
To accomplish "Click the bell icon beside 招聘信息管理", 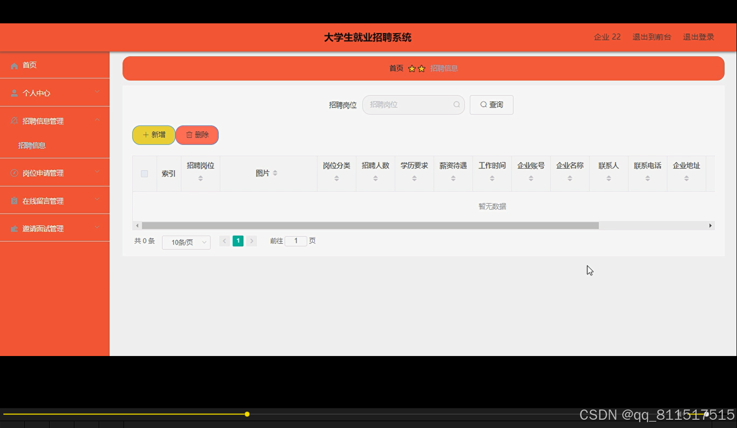I will coord(14,121).
